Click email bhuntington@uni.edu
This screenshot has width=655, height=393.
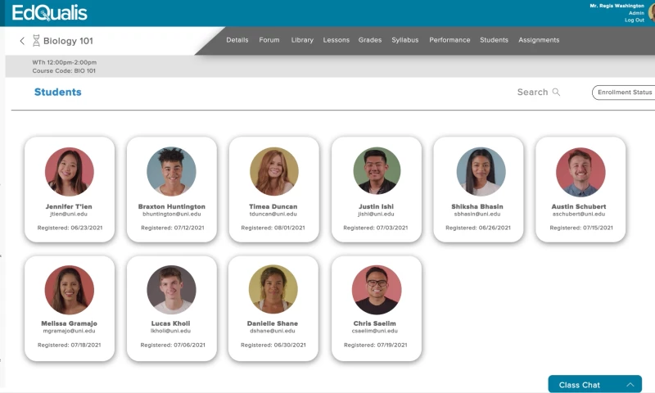tap(172, 214)
